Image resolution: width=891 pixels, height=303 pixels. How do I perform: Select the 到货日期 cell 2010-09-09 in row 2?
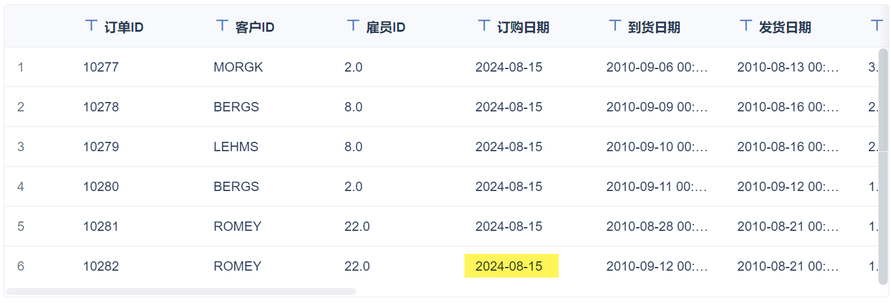pos(657,107)
